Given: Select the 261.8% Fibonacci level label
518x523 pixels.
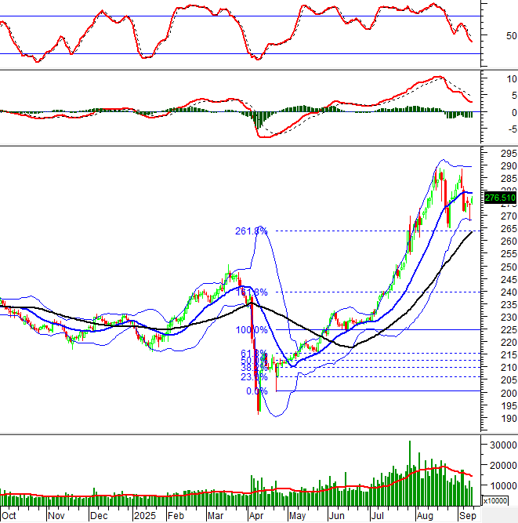Looking at the screenshot, I should [x=251, y=231].
